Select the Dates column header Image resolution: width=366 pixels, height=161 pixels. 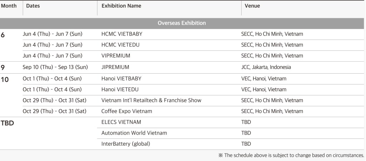click(33, 6)
